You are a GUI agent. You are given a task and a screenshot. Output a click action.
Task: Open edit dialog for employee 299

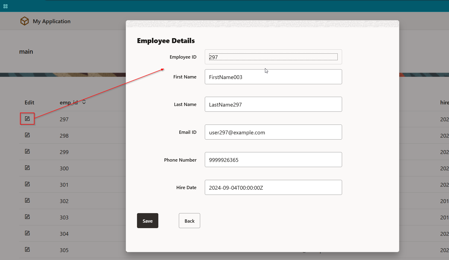(27, 151)
